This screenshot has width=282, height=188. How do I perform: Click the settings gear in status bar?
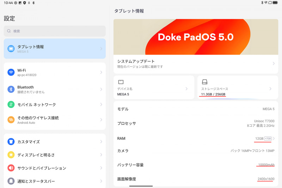pos(16,3)
